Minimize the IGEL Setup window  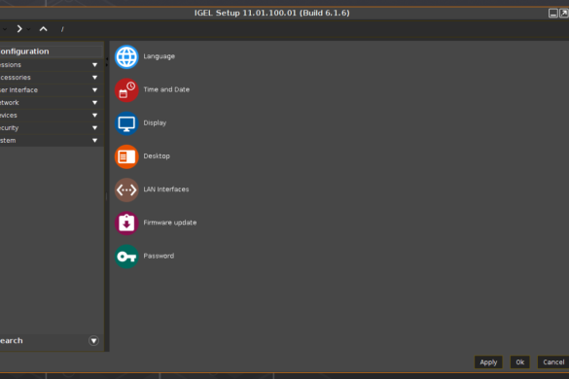point(552,14)
